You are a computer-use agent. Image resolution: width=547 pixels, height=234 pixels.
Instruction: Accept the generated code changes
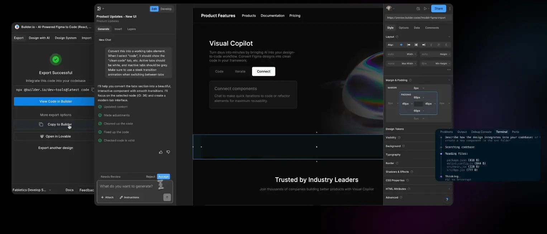pos(163,176)
